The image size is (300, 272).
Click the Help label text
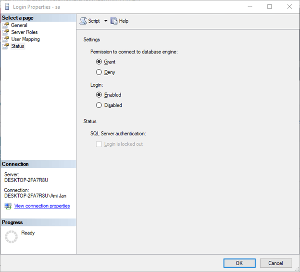(x=124, y=21)
